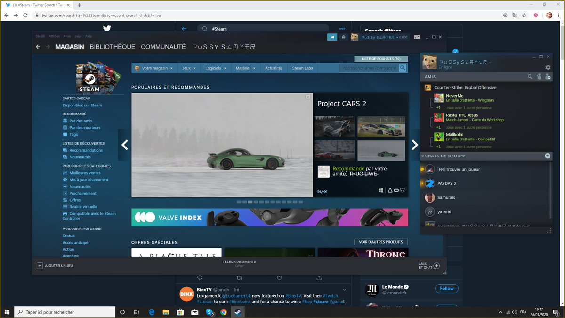
Task: Click in the store search field
Action: [x=370, y=68]
